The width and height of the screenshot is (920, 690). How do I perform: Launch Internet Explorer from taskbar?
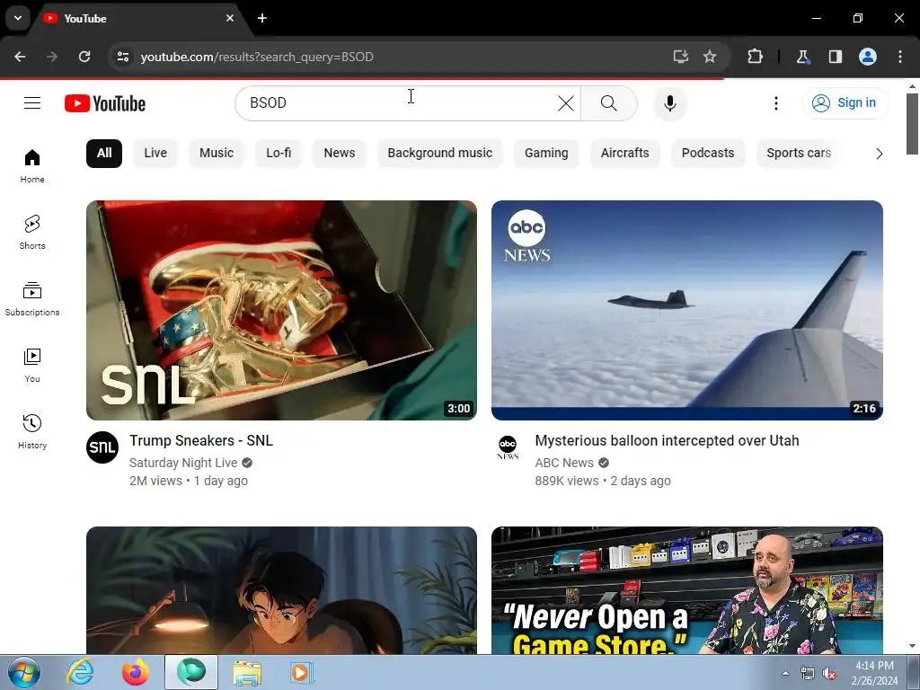[80, 672]
